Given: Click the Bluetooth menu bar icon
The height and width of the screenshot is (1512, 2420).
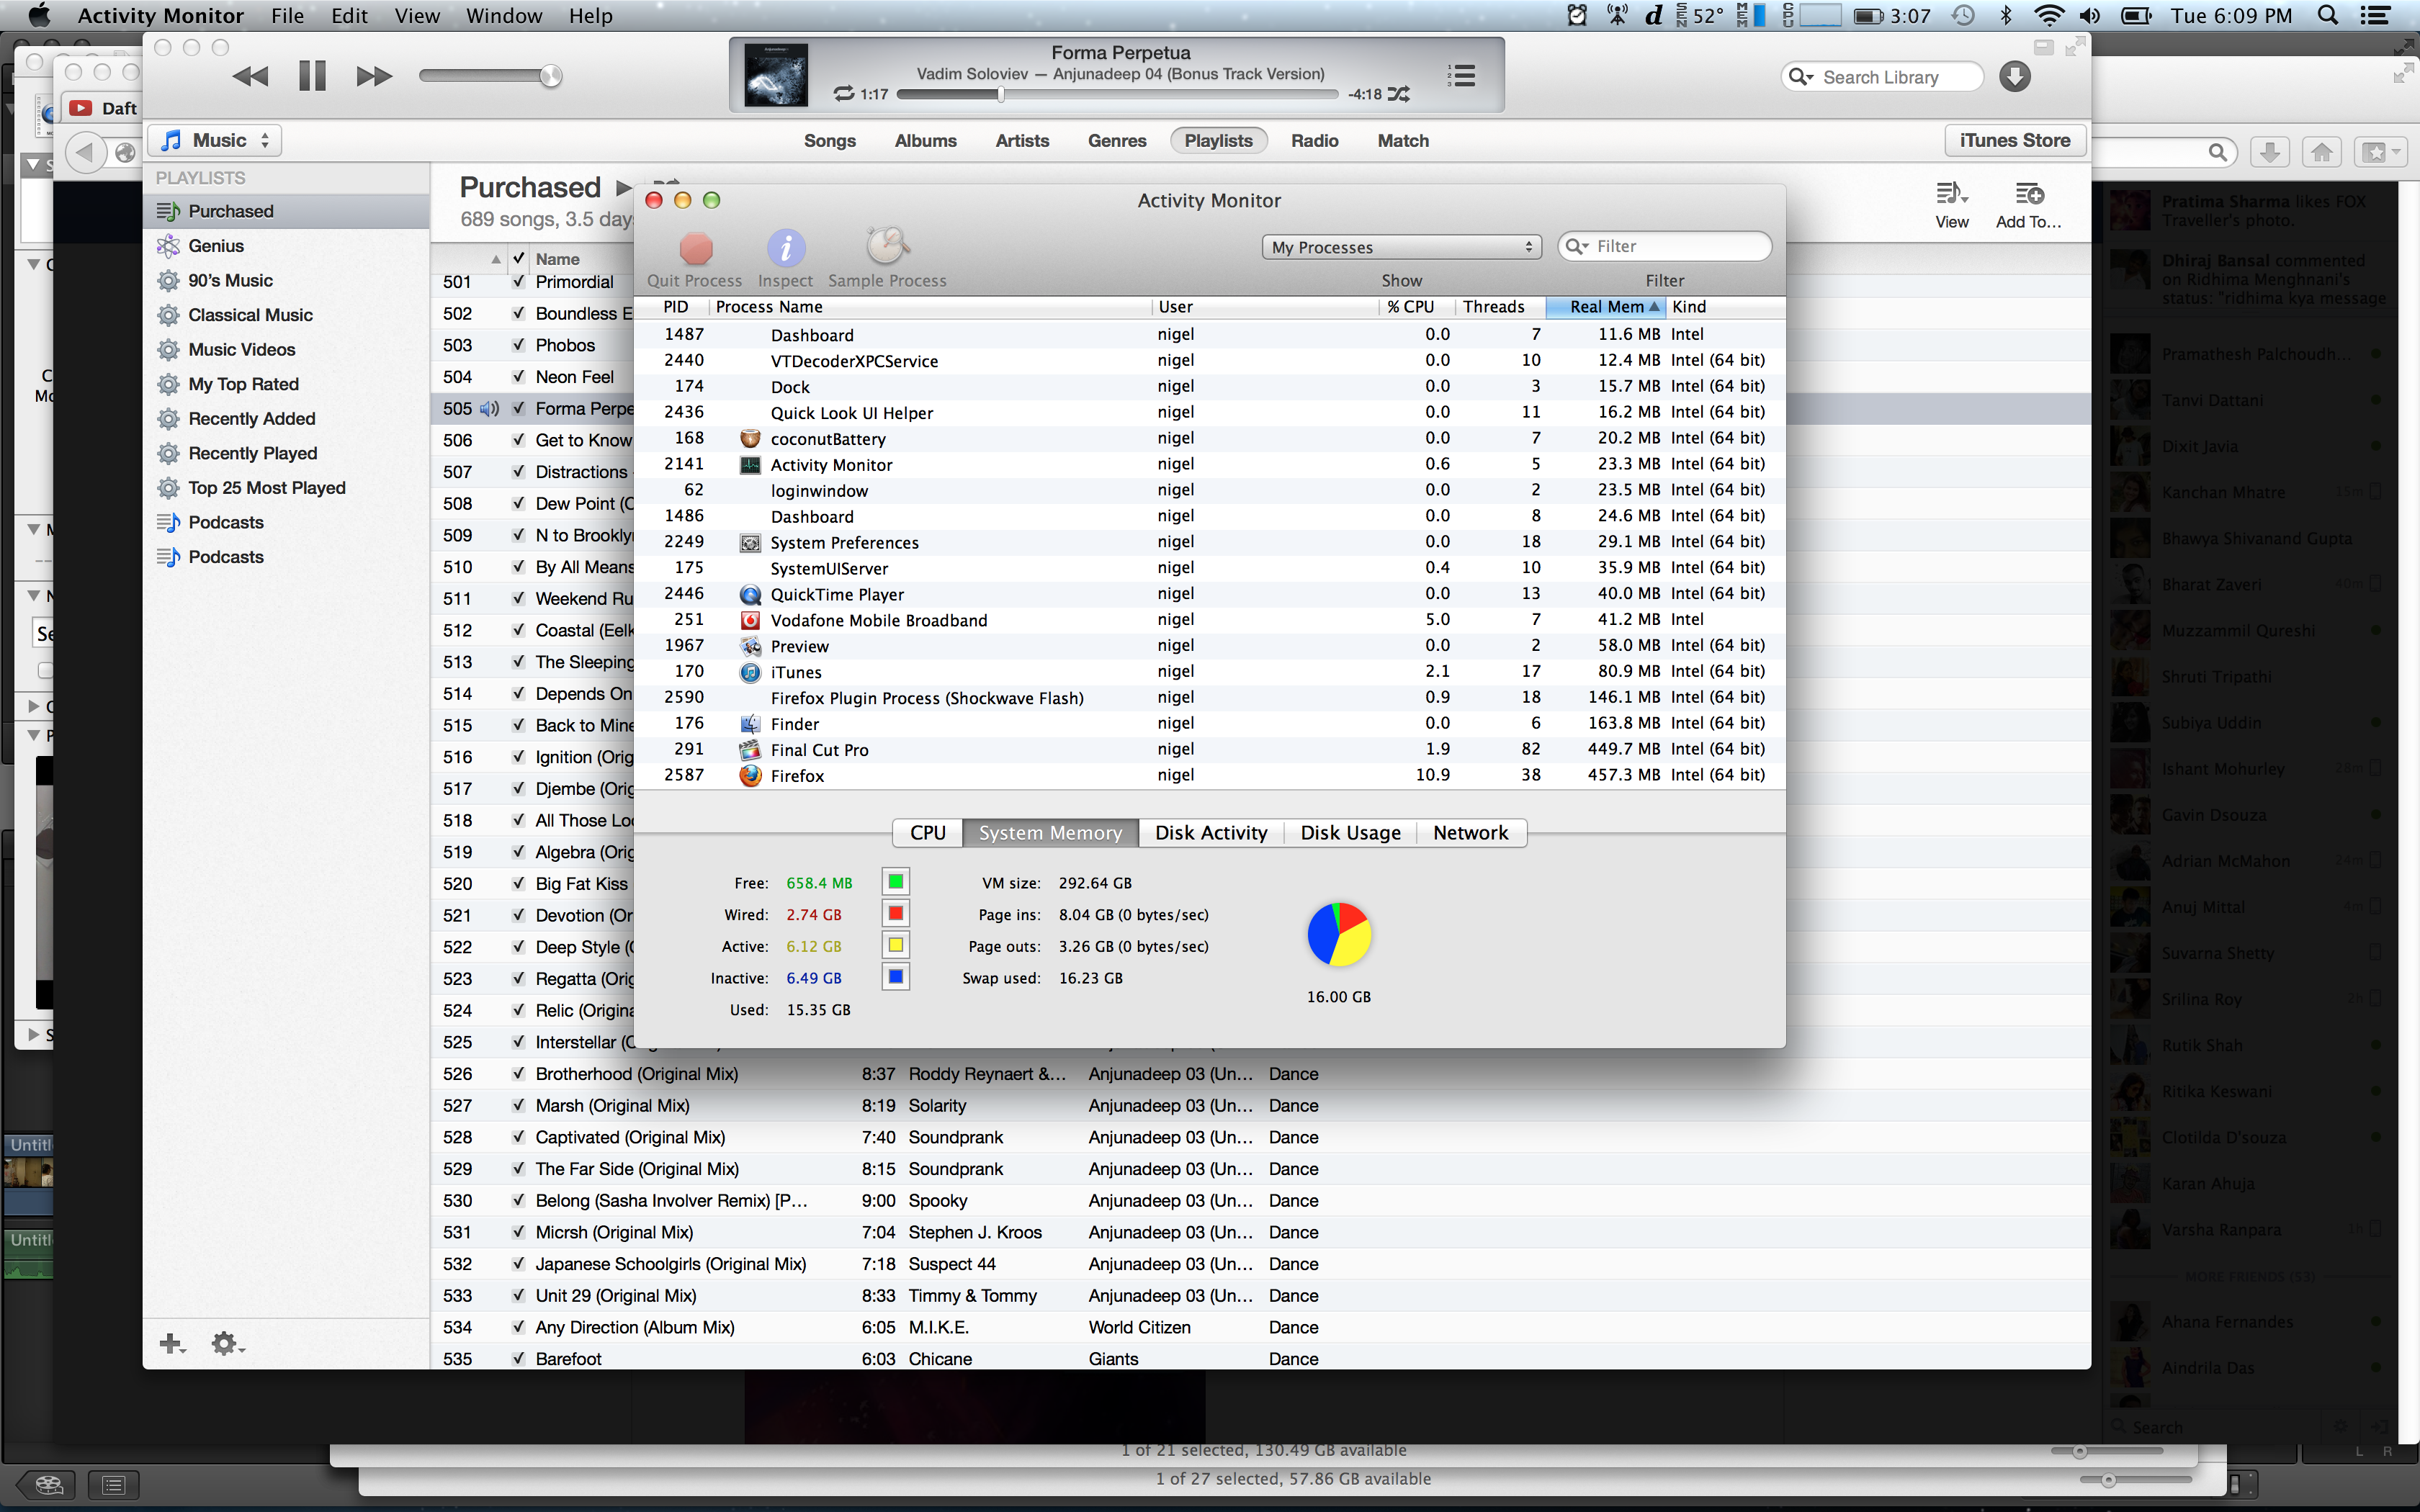Looking at the screenshot, I should coord(2005,15).
